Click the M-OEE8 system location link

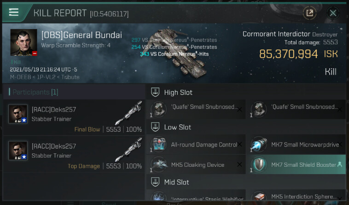(x=20, y=77)
